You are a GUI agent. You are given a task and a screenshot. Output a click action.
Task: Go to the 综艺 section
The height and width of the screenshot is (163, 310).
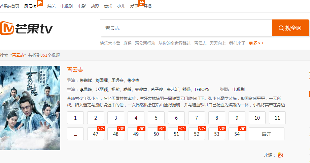point(51,6)
